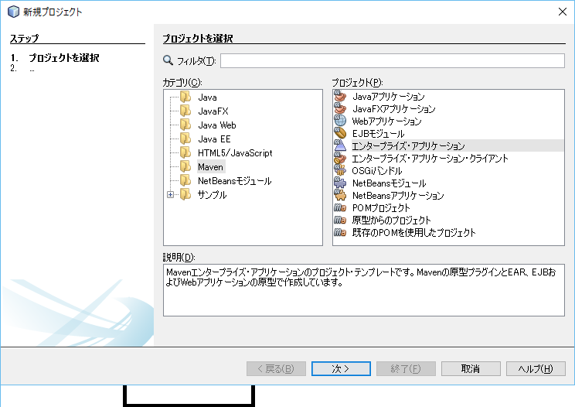Click the 取消 button
The width and height of the screenshot is (575, 407).
coord(471,368)
